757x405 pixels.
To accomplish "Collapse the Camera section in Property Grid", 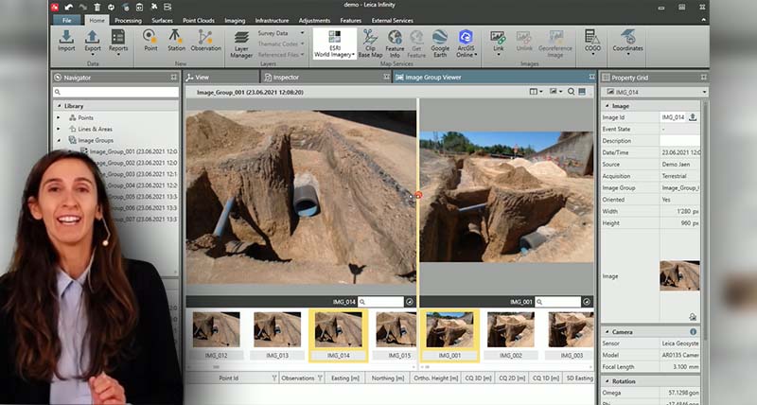I will click(x=607, y=332).
